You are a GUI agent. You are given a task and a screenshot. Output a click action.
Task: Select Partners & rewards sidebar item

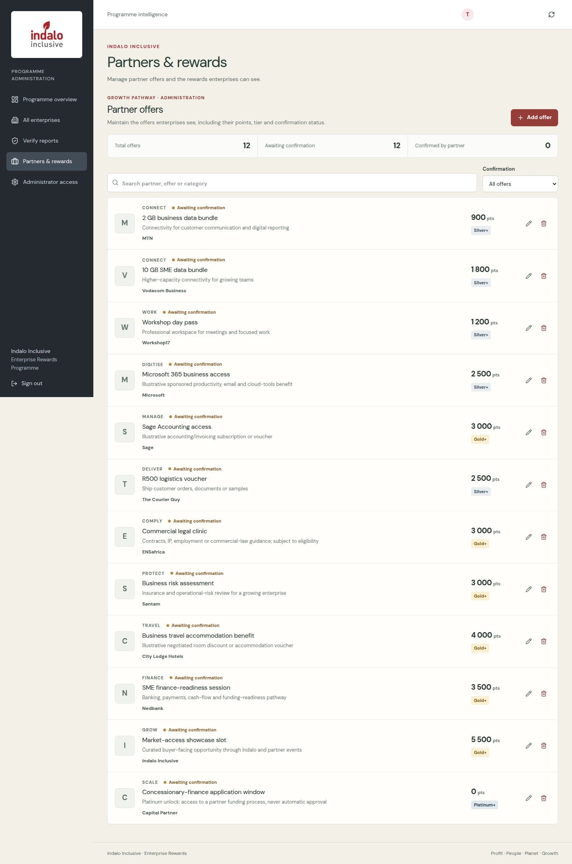(x=46, y=162)
